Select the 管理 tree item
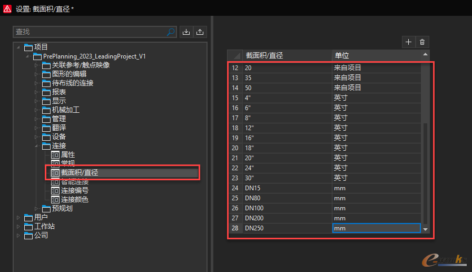The image size is (472, 272). [59, 119]
